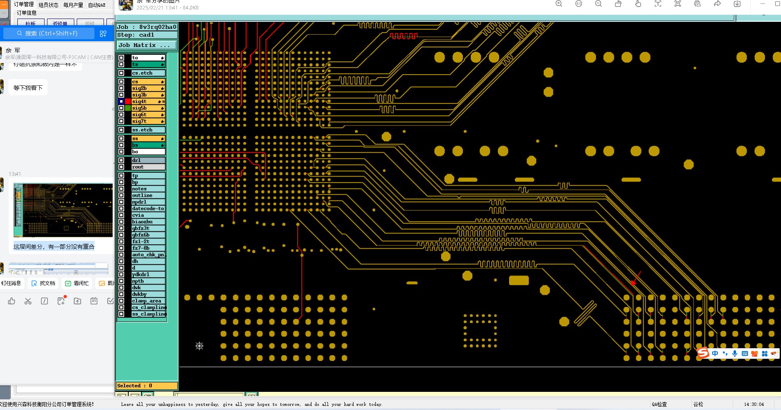Open the Job Matrix menu

pyautogui.click(x=147, y=45)
